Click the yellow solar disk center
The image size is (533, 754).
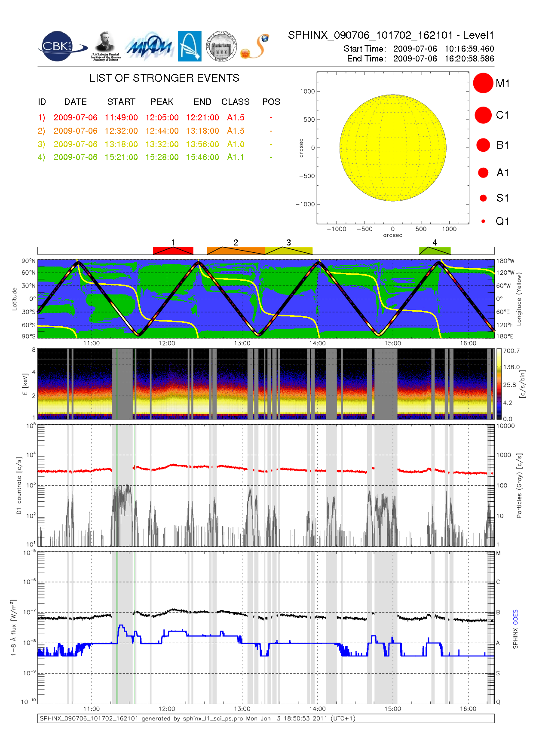(393, 148)
